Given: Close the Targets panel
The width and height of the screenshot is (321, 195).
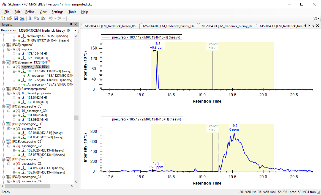Looking at the screenshot, I should 76,24.
